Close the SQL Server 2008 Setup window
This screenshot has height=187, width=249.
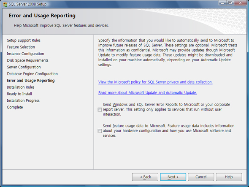click(x=240, y=3)
